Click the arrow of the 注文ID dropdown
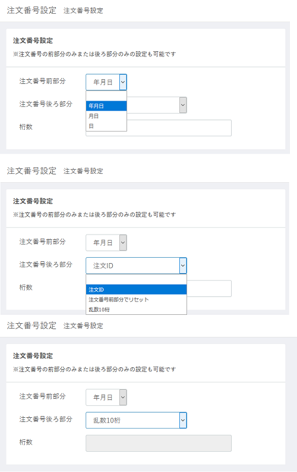 click(183, 265)
